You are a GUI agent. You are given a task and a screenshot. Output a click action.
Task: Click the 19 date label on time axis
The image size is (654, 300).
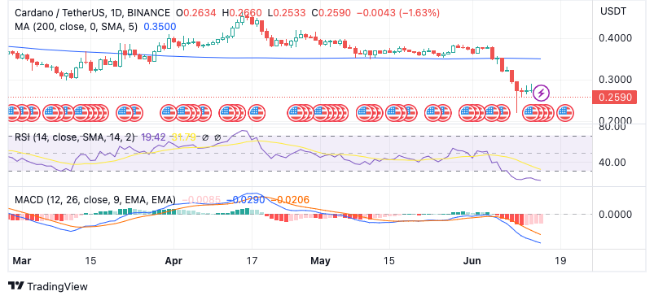pos(560,261)
